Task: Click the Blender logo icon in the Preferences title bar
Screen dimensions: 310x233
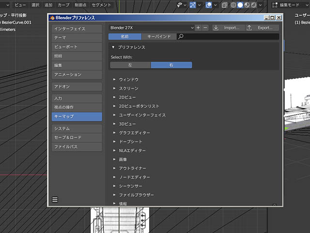Action: 52,18
